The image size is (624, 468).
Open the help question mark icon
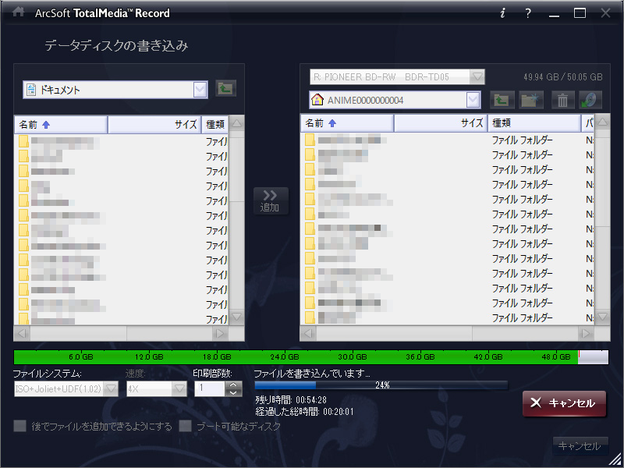coord(528,13)
